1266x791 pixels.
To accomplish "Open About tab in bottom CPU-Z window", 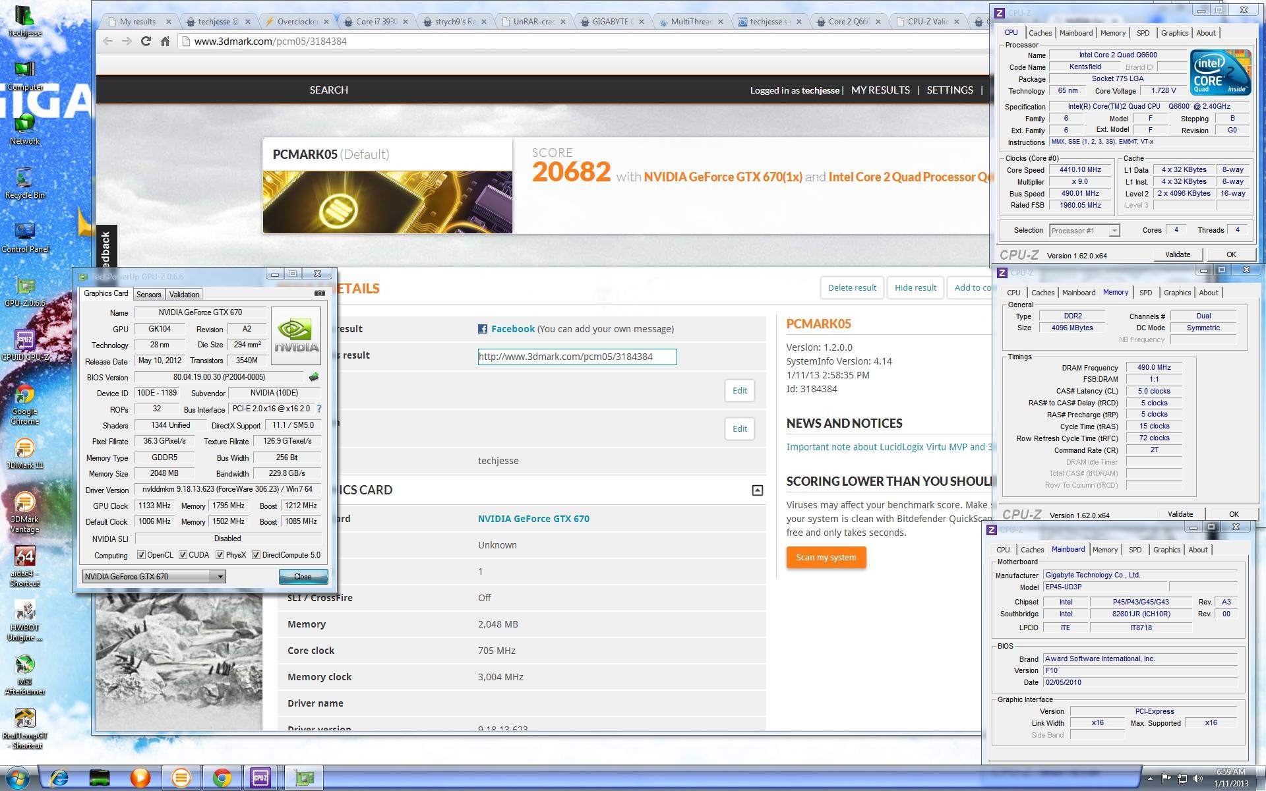I will click(x=1198, y=550).
